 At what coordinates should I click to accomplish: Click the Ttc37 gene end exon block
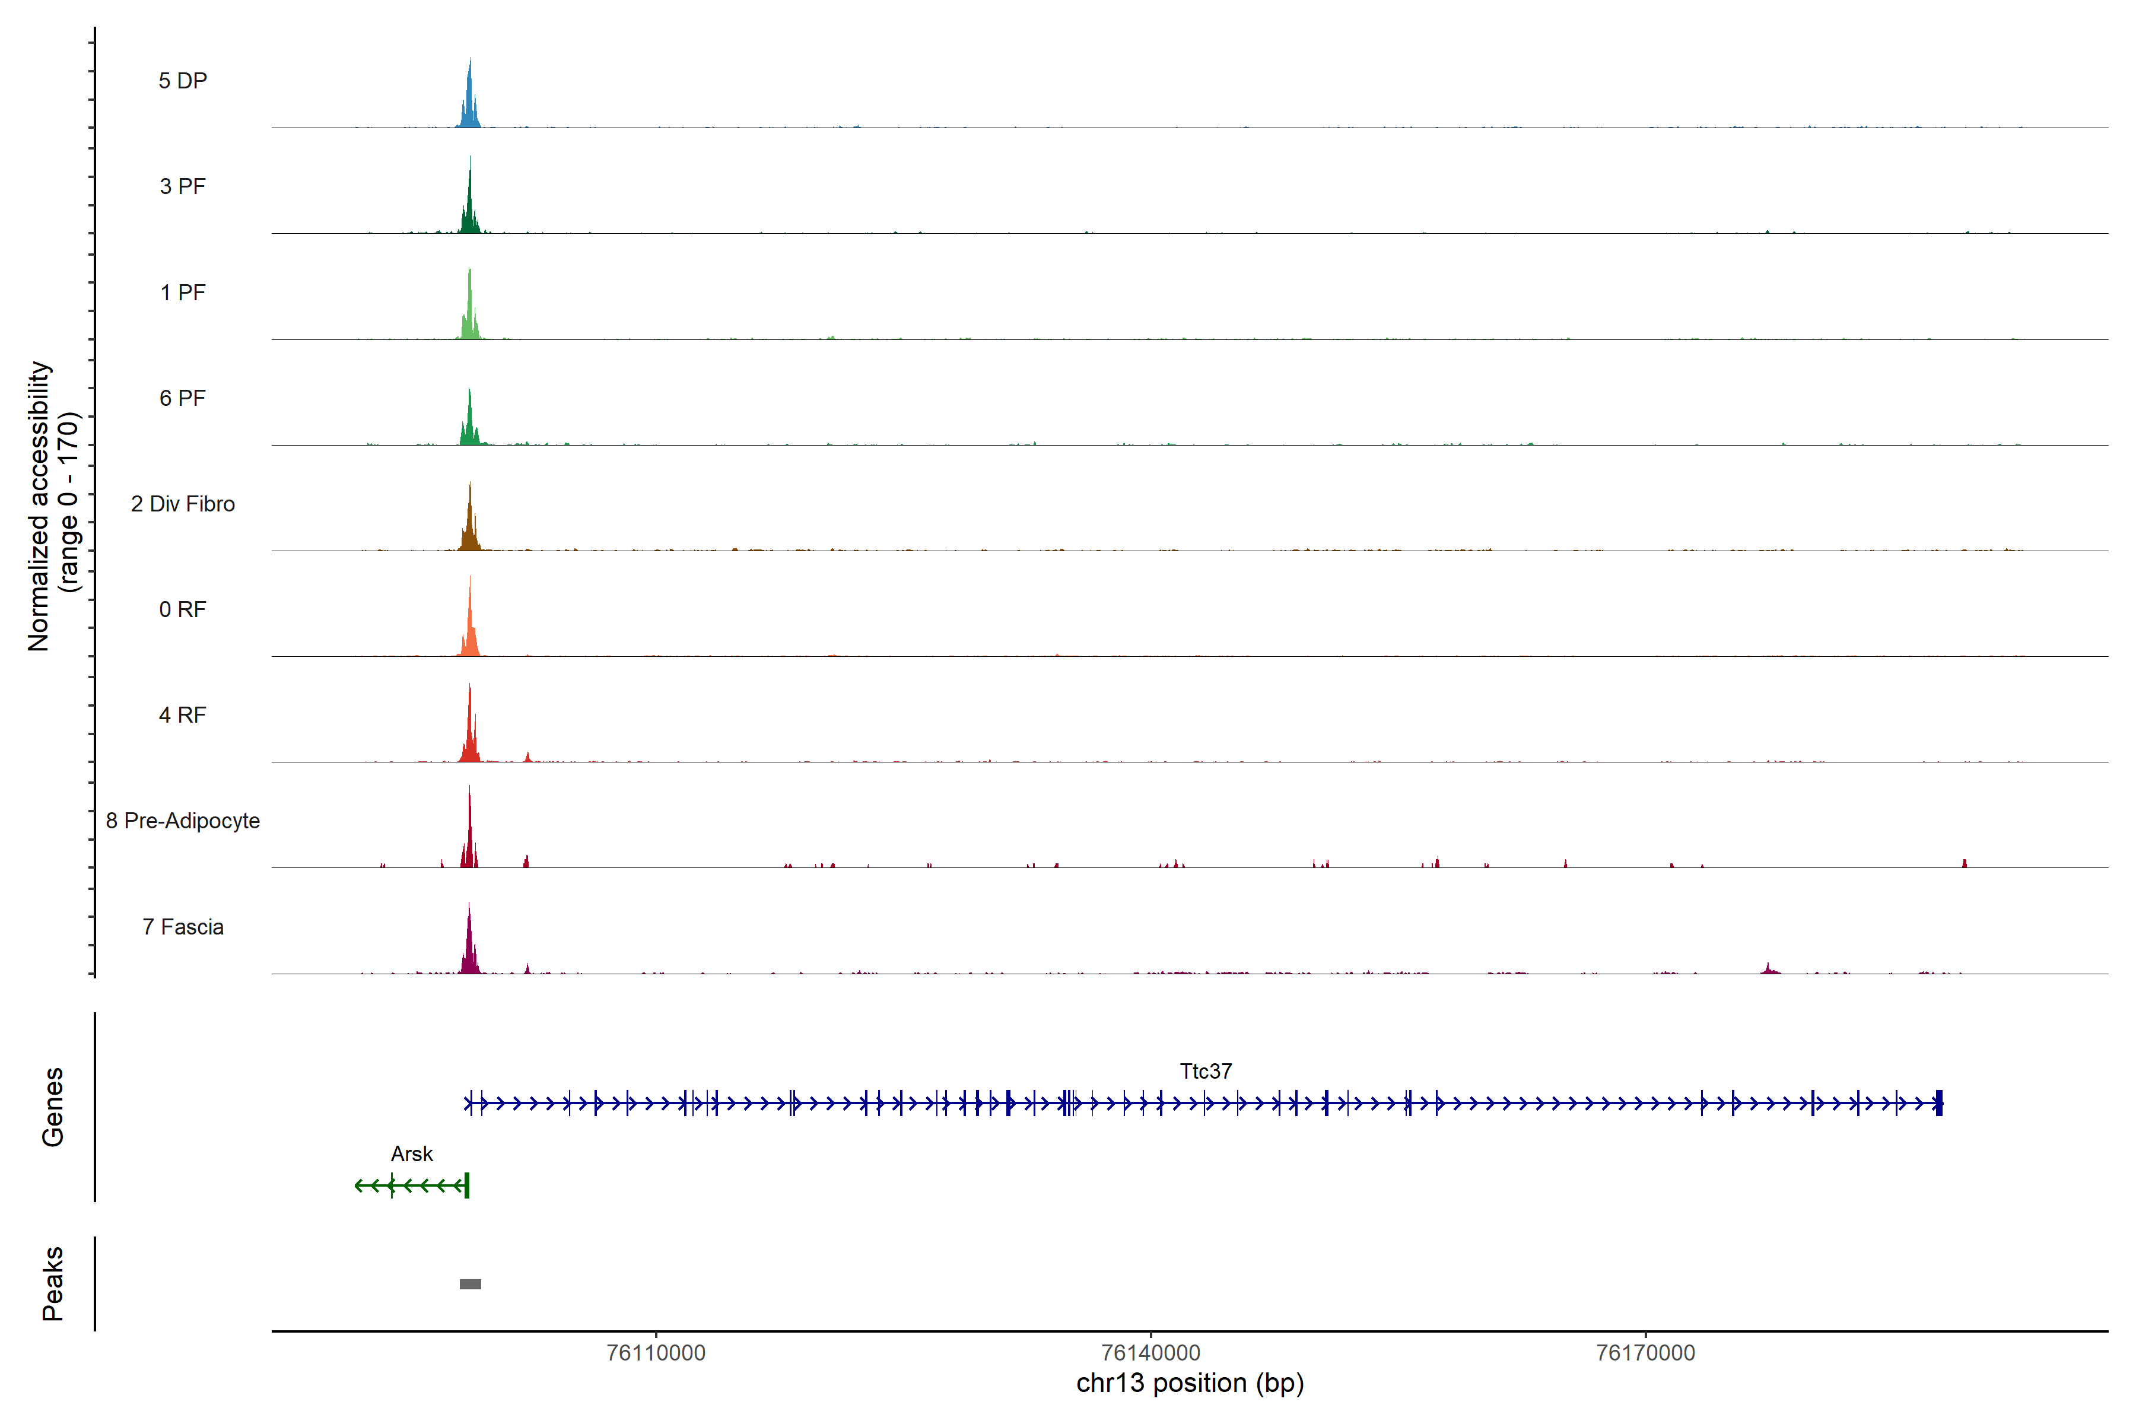(1939, 1102)
